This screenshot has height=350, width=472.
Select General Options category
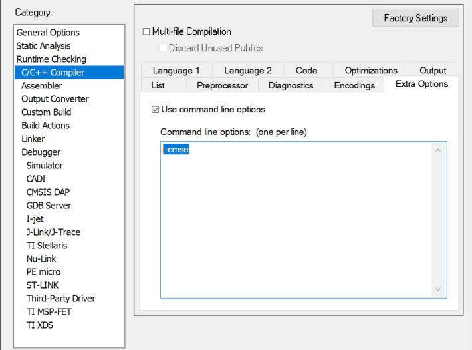[x=48, y=33]
